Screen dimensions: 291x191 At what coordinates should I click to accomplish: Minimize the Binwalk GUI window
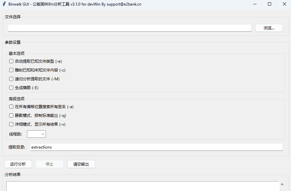pyautogui.click(x=254, y=4)
